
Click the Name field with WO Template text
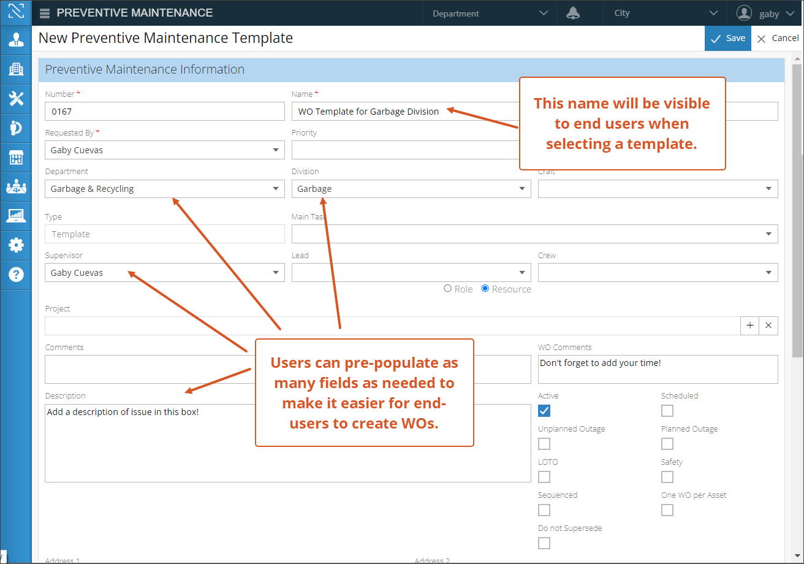(535, 112)
